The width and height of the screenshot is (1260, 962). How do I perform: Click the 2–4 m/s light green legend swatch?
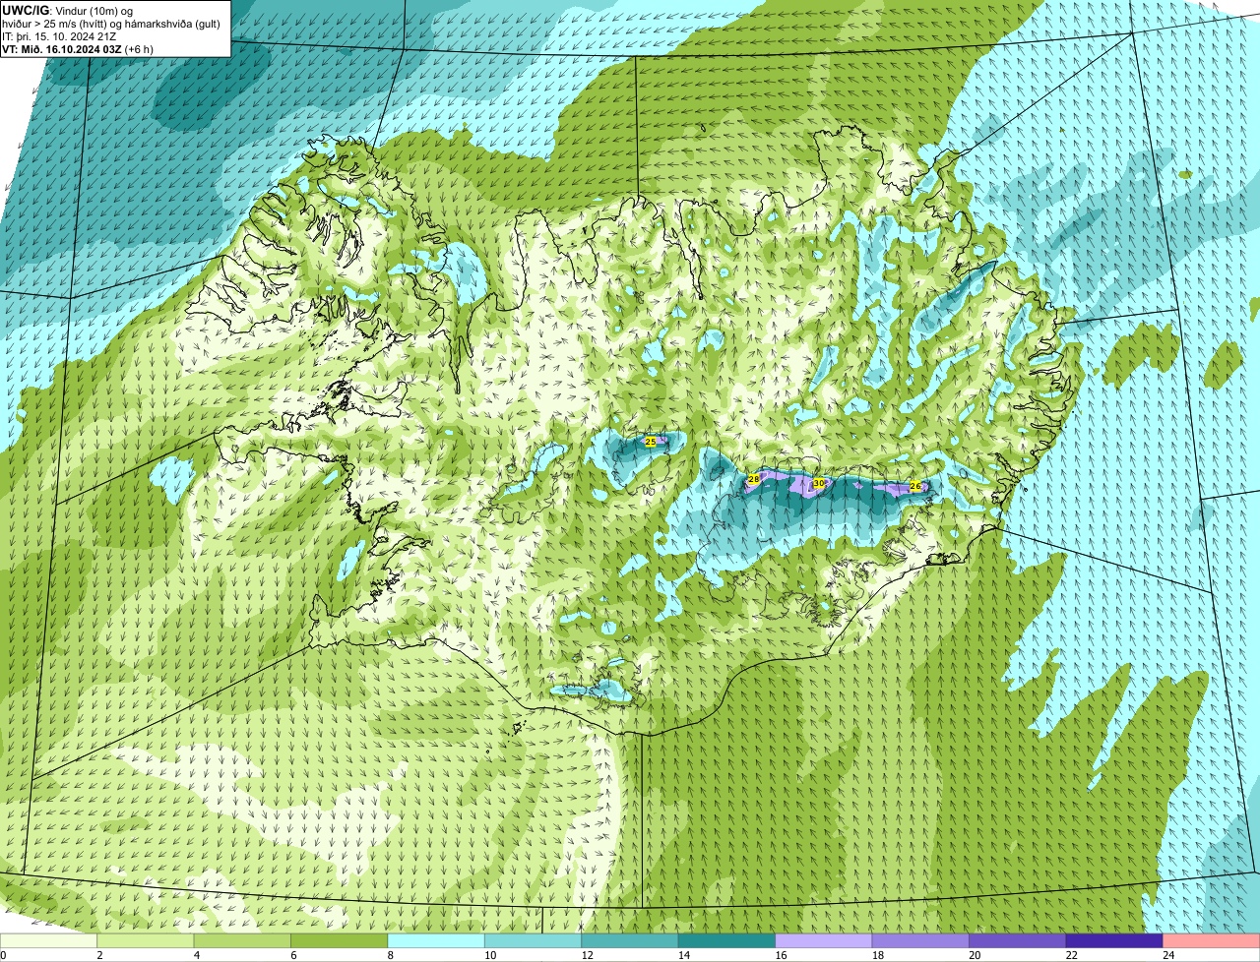tap(146, 940)
